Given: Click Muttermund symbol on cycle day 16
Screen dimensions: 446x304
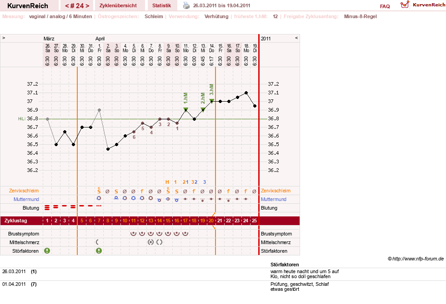Looking at the screenshot, I should tap(177, 200).
